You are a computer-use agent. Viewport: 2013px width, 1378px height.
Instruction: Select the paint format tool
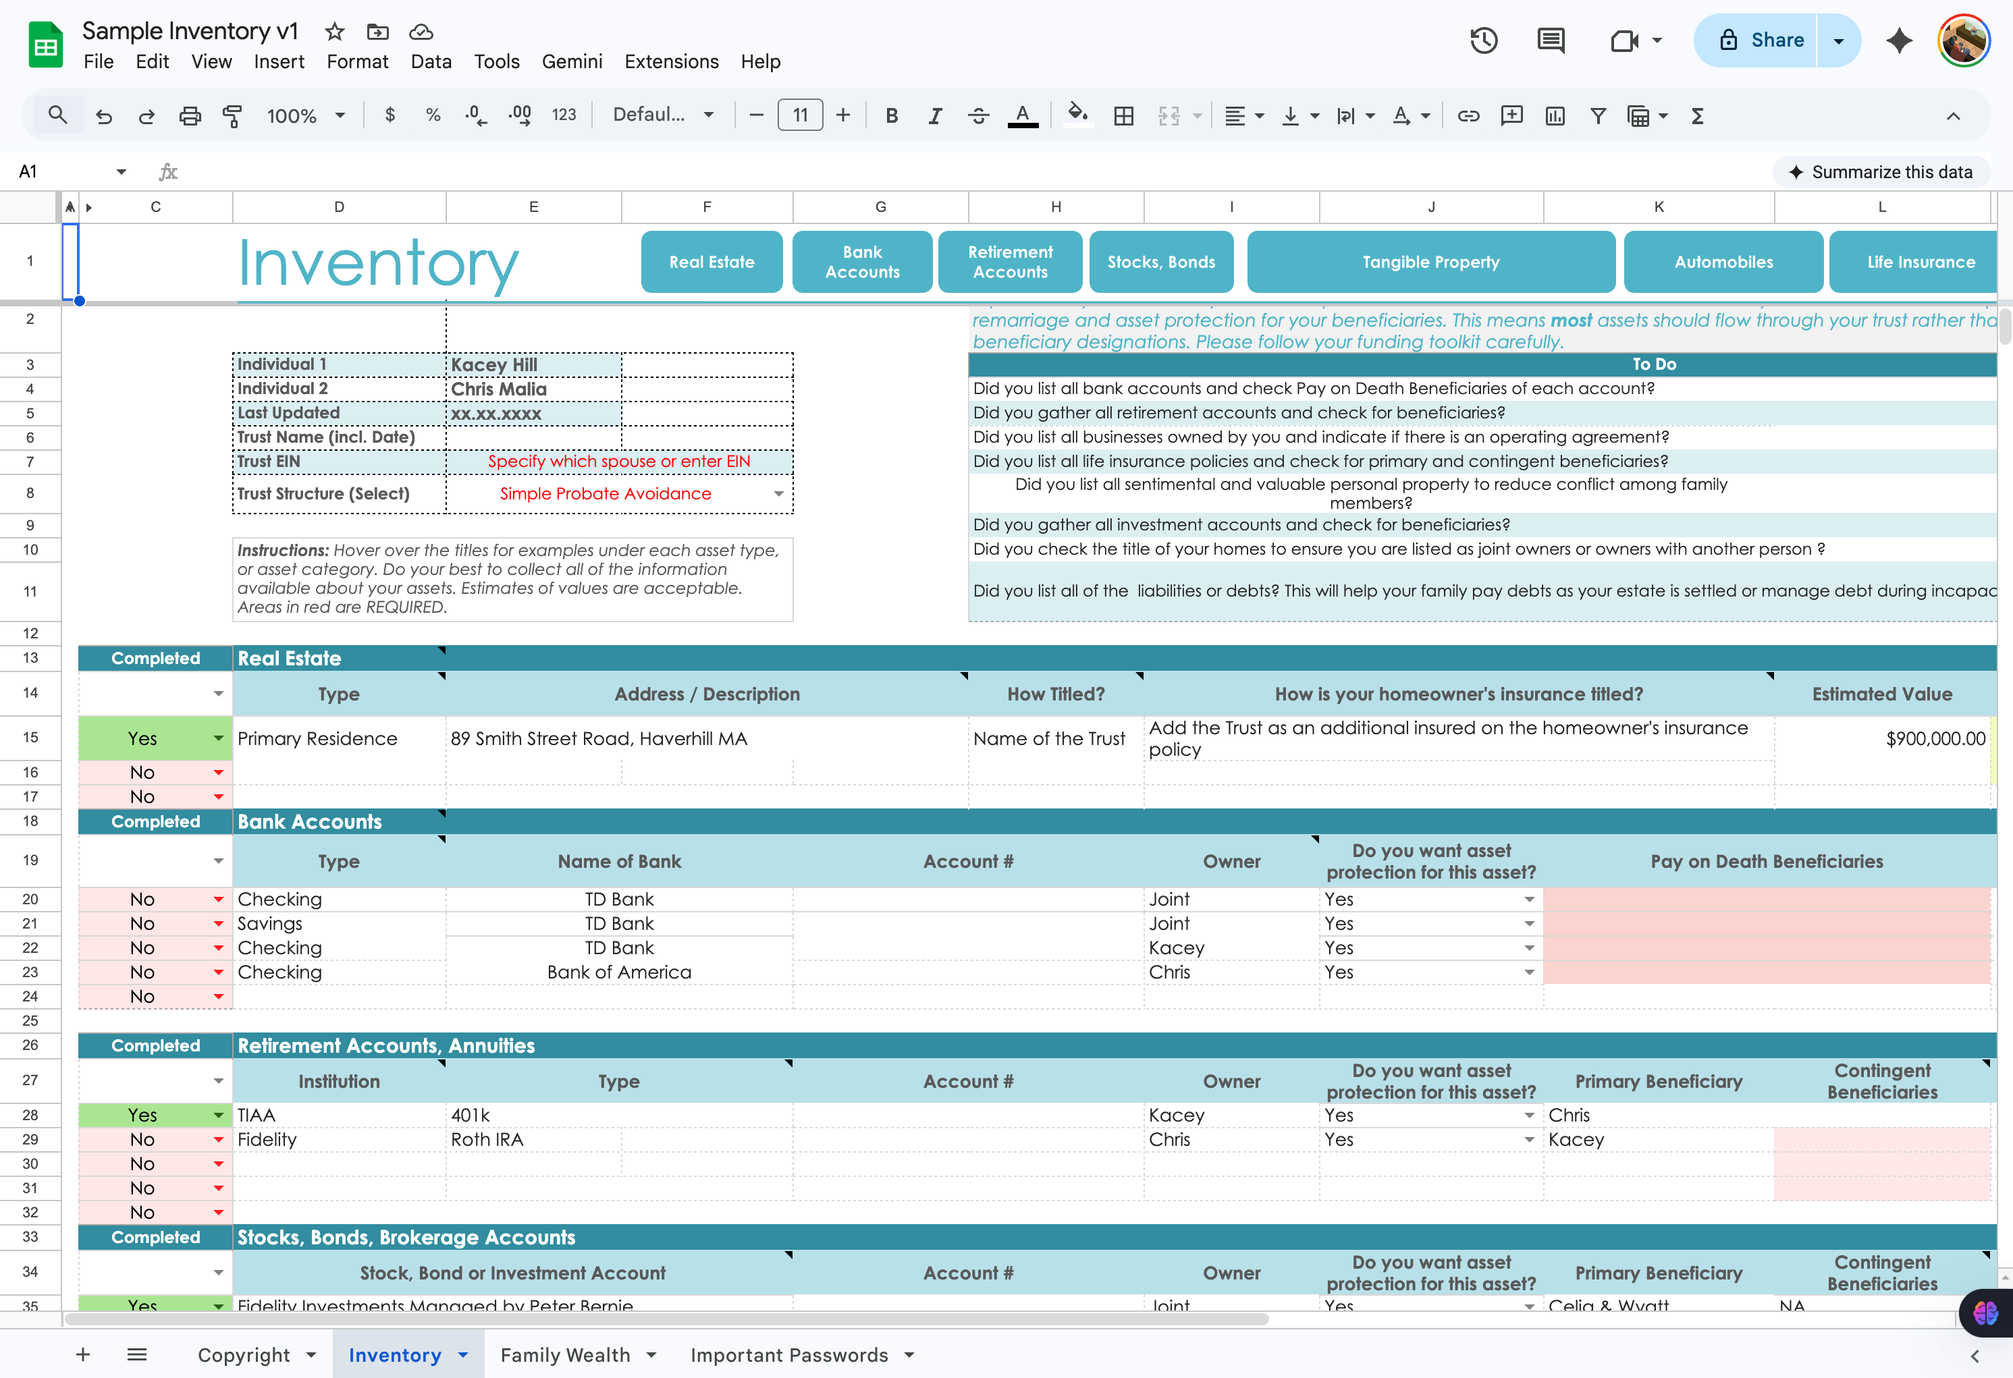[x=232, y=115]
